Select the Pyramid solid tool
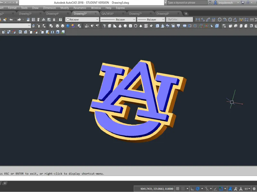The image size is (257, 192). pyautogui.click(x=141, y=26)
